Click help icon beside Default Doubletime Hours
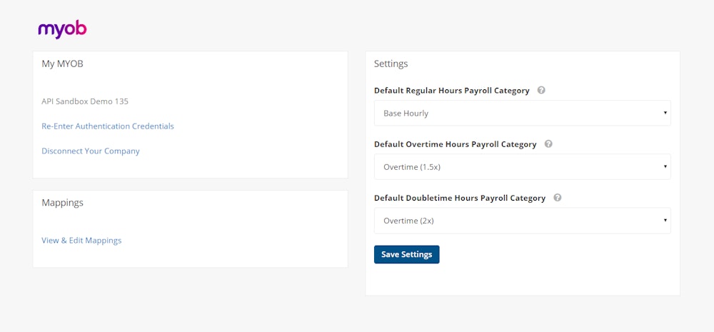 click(x=557, y=198)
